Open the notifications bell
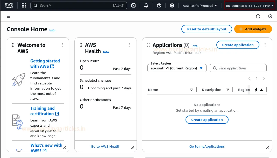 tap(146, 5)
